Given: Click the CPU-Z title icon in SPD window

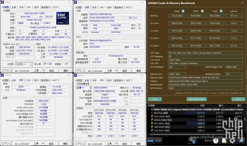Looking at the screenshot, I should click(75, 75).
